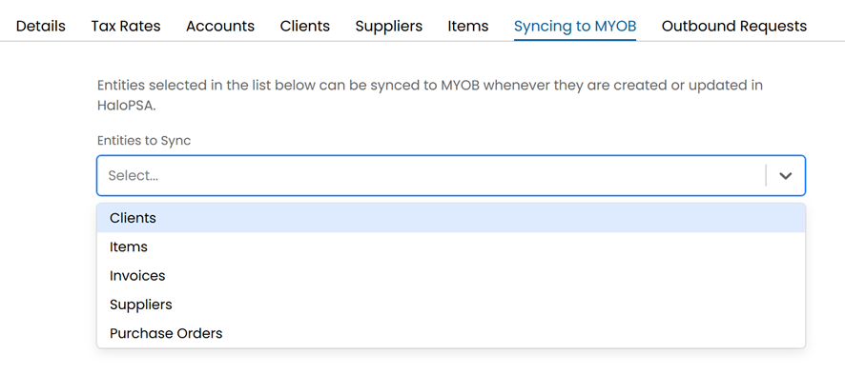Click the Entities to Sync label
Viewport: 845px width, 374px height.
(x=144, y=141)
